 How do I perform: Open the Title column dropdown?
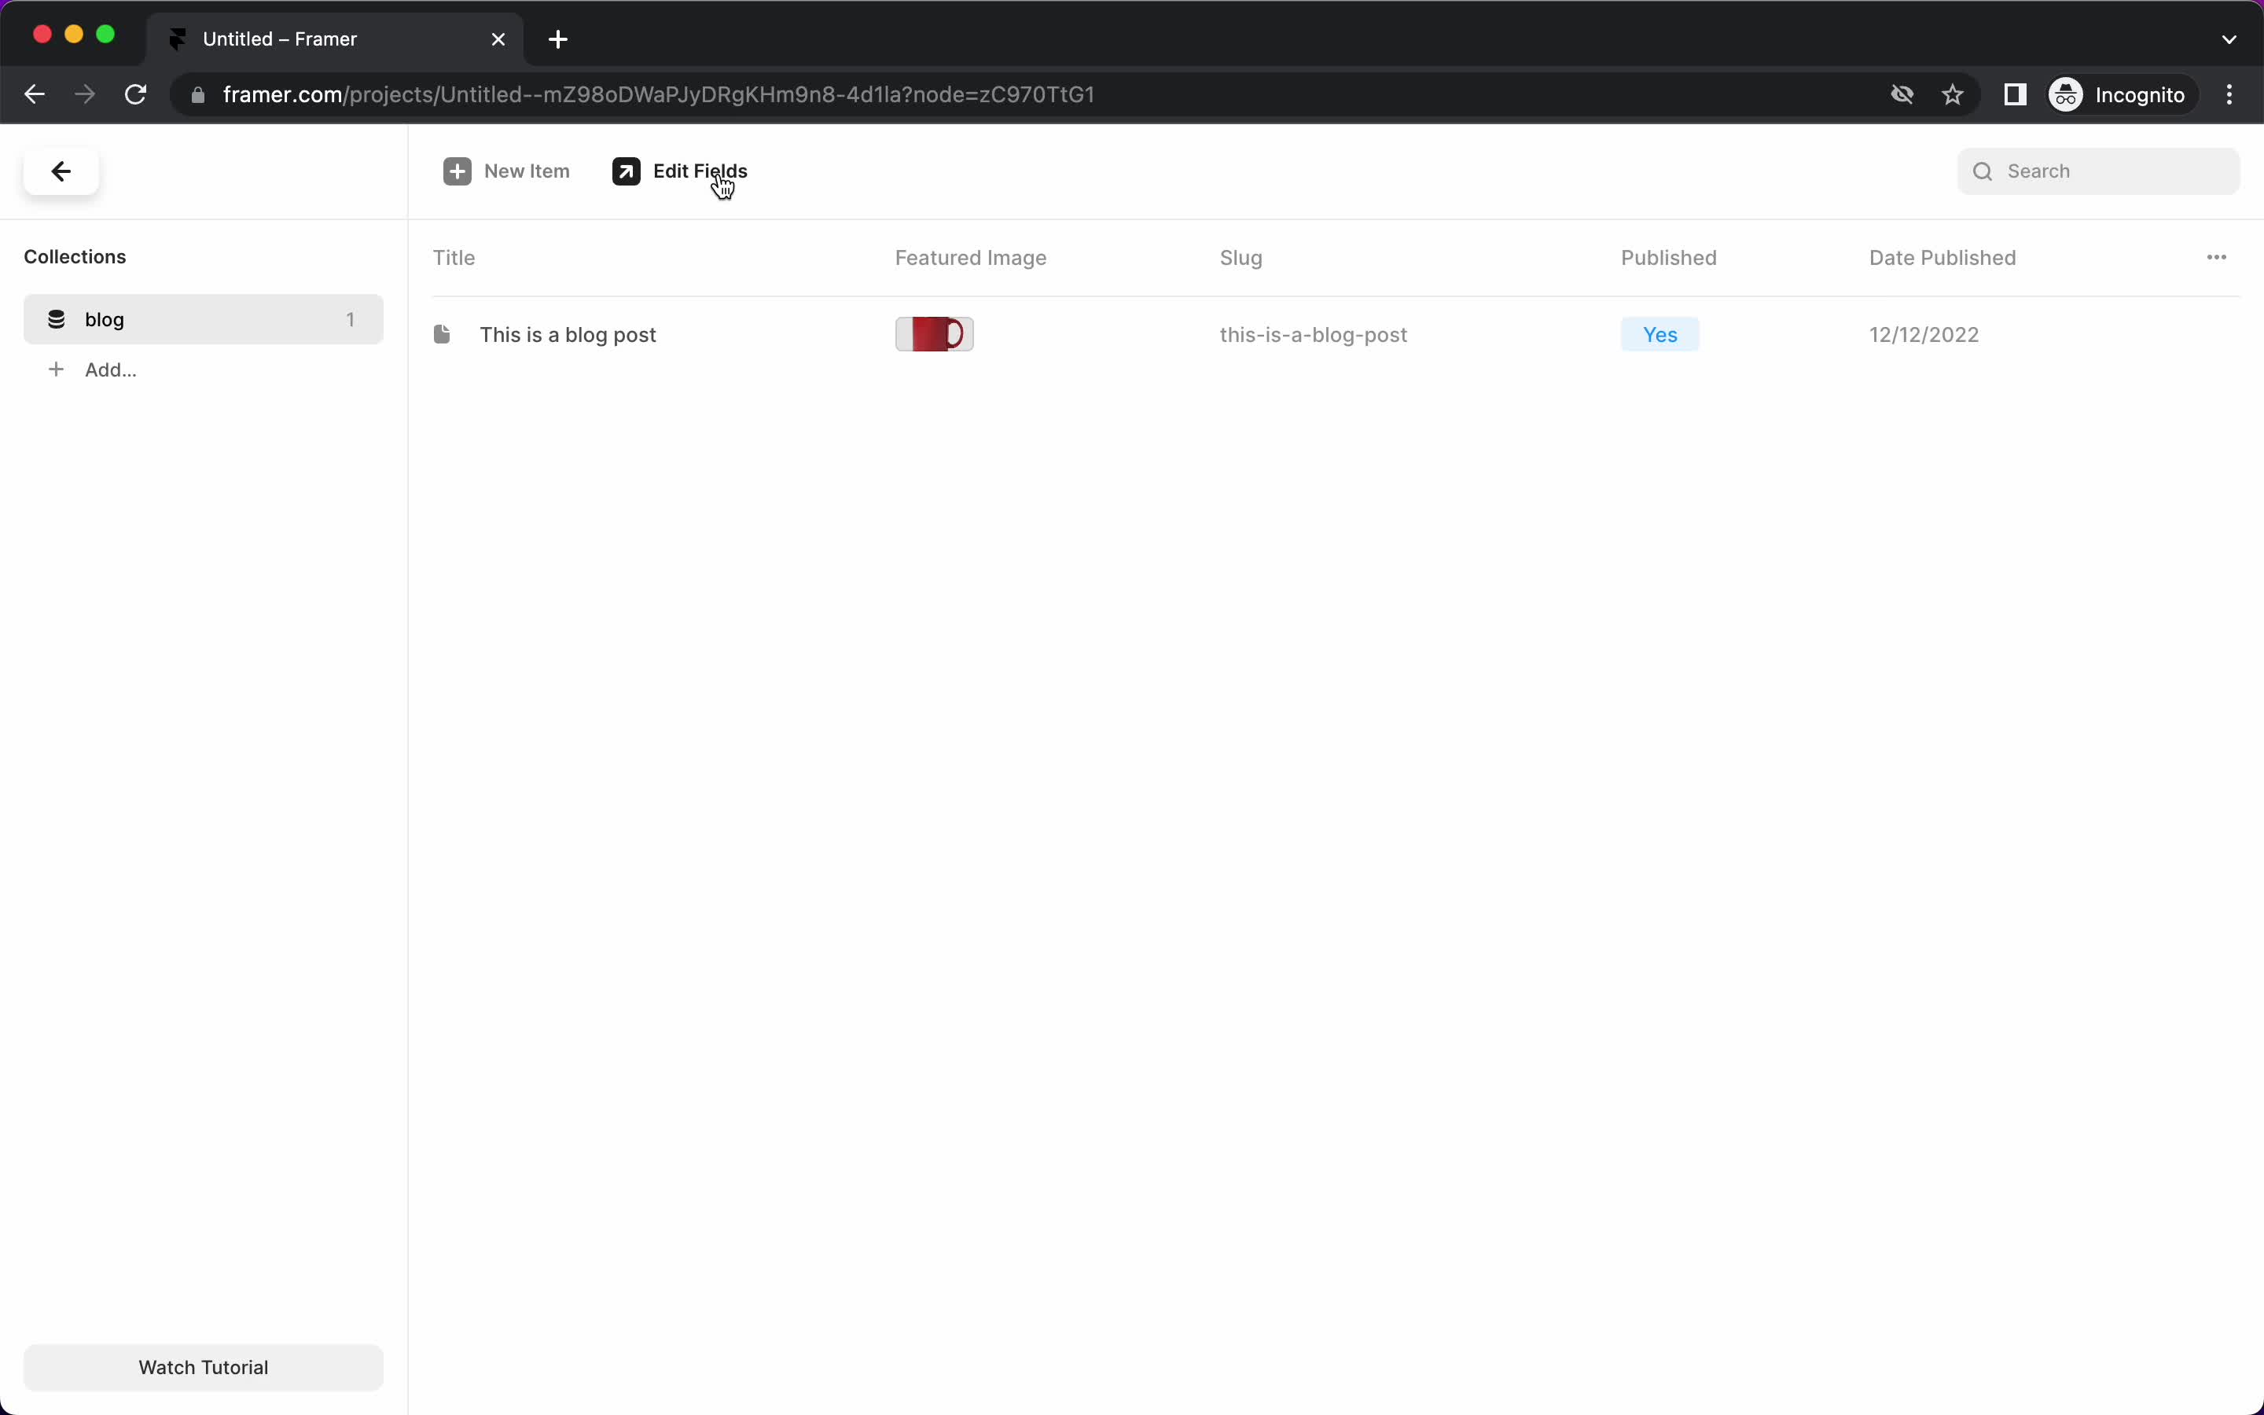453,258
